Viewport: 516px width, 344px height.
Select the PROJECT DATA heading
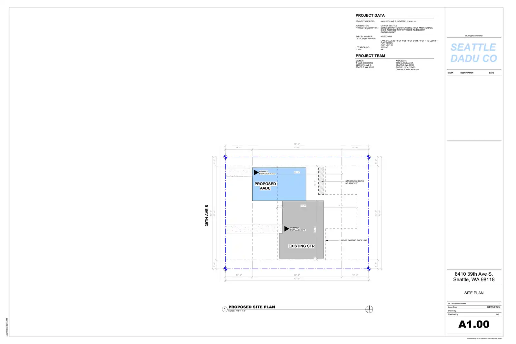coord(370,15)
